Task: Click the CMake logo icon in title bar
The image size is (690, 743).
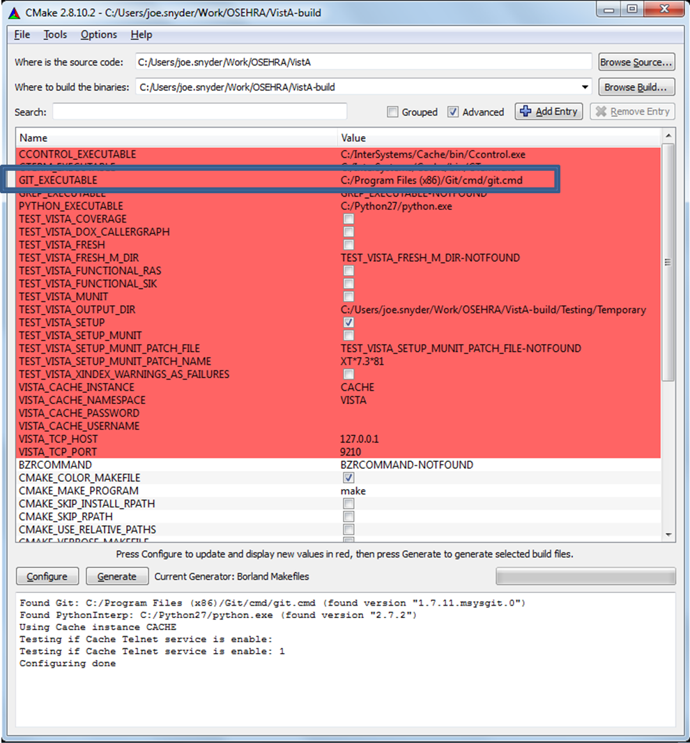Action: pyautogui.click(x=13, y=10)
